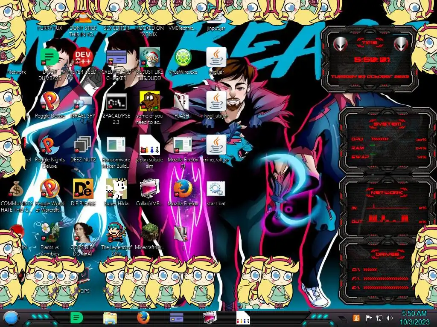Click the SYSTEM widget header
Image resolution: width=437 pixels, height=327 pixels.
coord(387,124)
